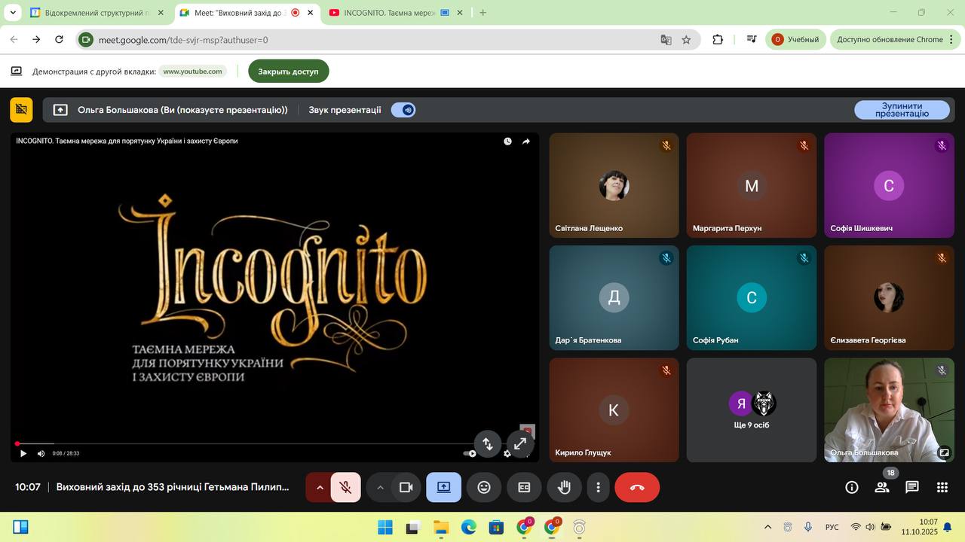This screenshot has width=965, height=542.
Task: Expand the microphone audio settings arrow
Action: 320,487
